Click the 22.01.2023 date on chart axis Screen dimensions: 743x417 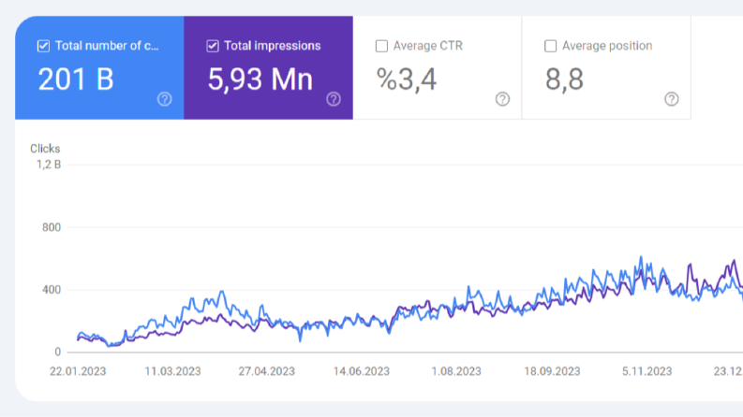coord(78,371)
